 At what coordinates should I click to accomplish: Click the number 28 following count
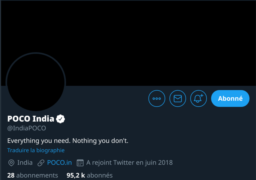point(11,175)
